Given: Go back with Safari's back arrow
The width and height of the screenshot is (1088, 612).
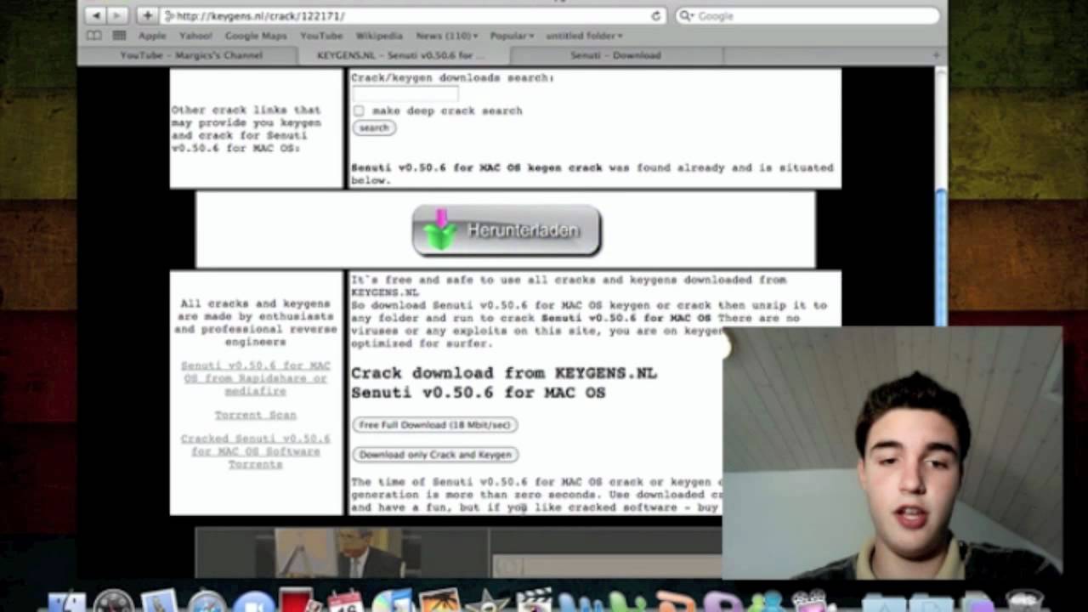Looking at the screenshot, I should [x=95, y=16].
